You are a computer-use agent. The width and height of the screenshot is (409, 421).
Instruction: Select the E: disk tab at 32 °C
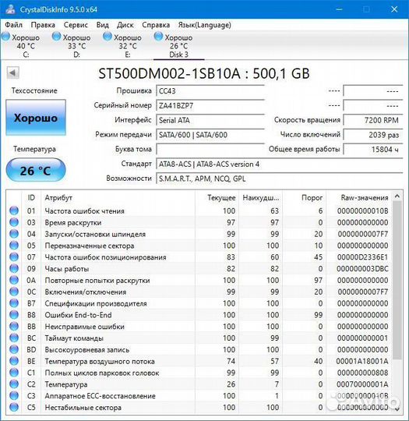pyautogui.click(x=128, y=46)
